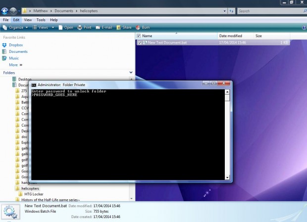Viewport: 307px width, 222px height.
Task: Select the 275 folder in the tree
Action: coord(24,90)
